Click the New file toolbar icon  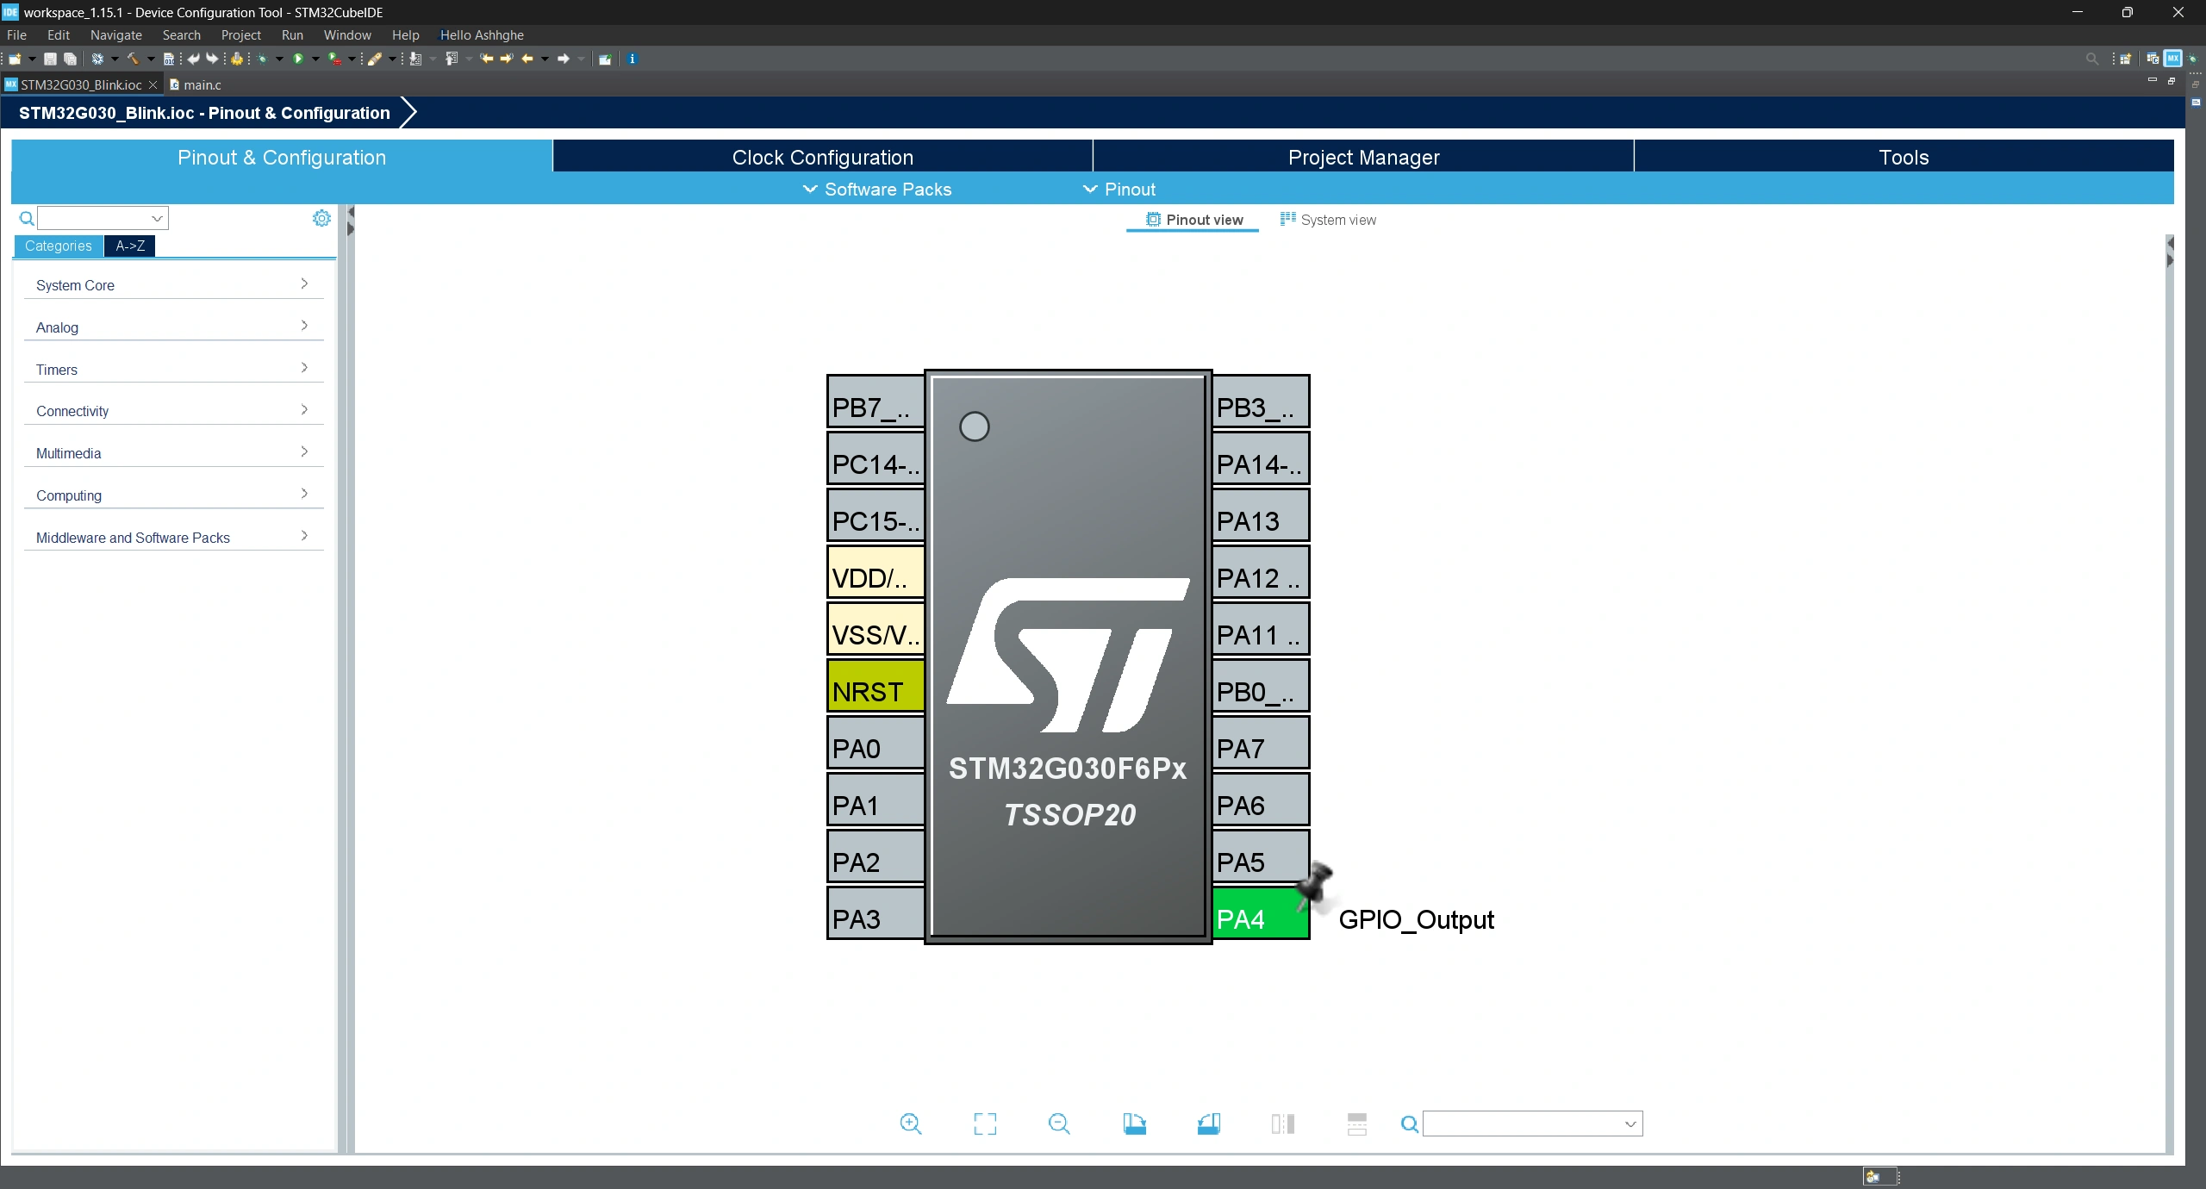coord(14,59)
